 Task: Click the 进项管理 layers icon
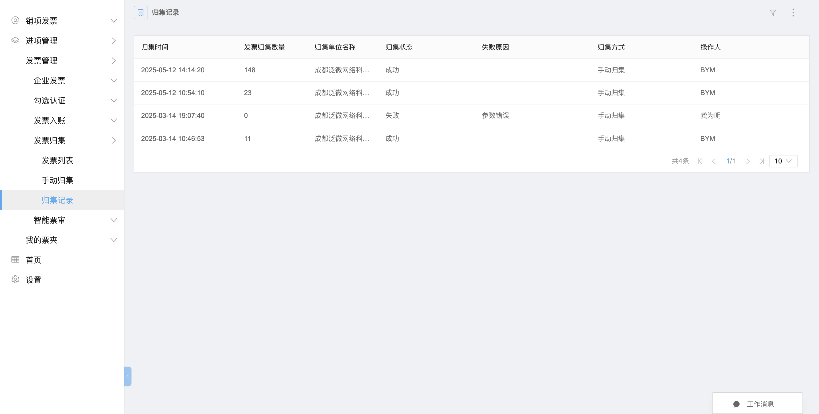pos(15,40)
